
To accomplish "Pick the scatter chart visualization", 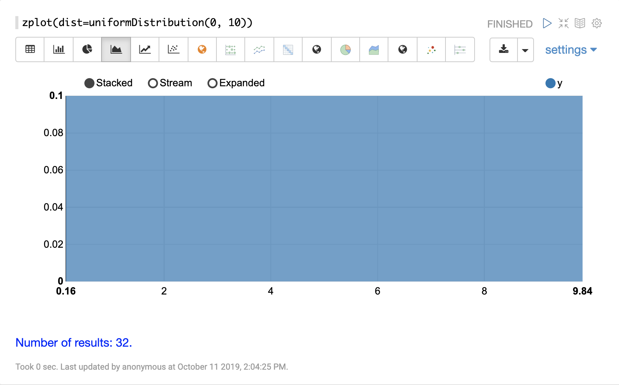I will 174,49.
